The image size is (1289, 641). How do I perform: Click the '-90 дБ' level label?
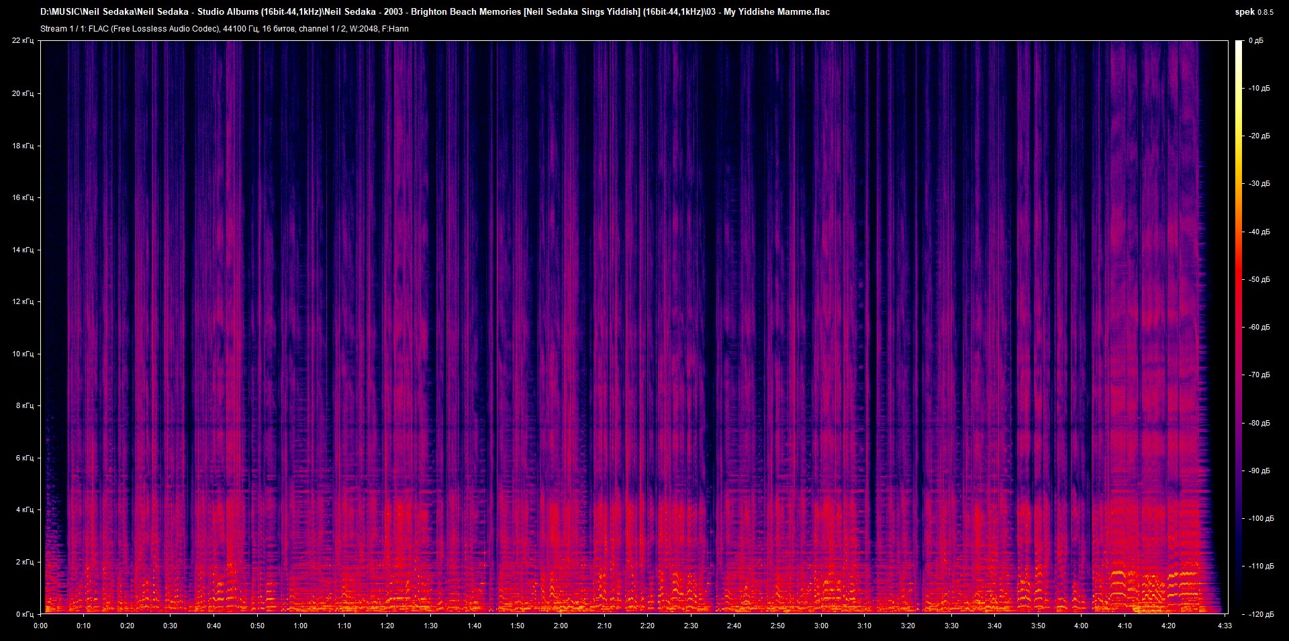point(1259,471)
